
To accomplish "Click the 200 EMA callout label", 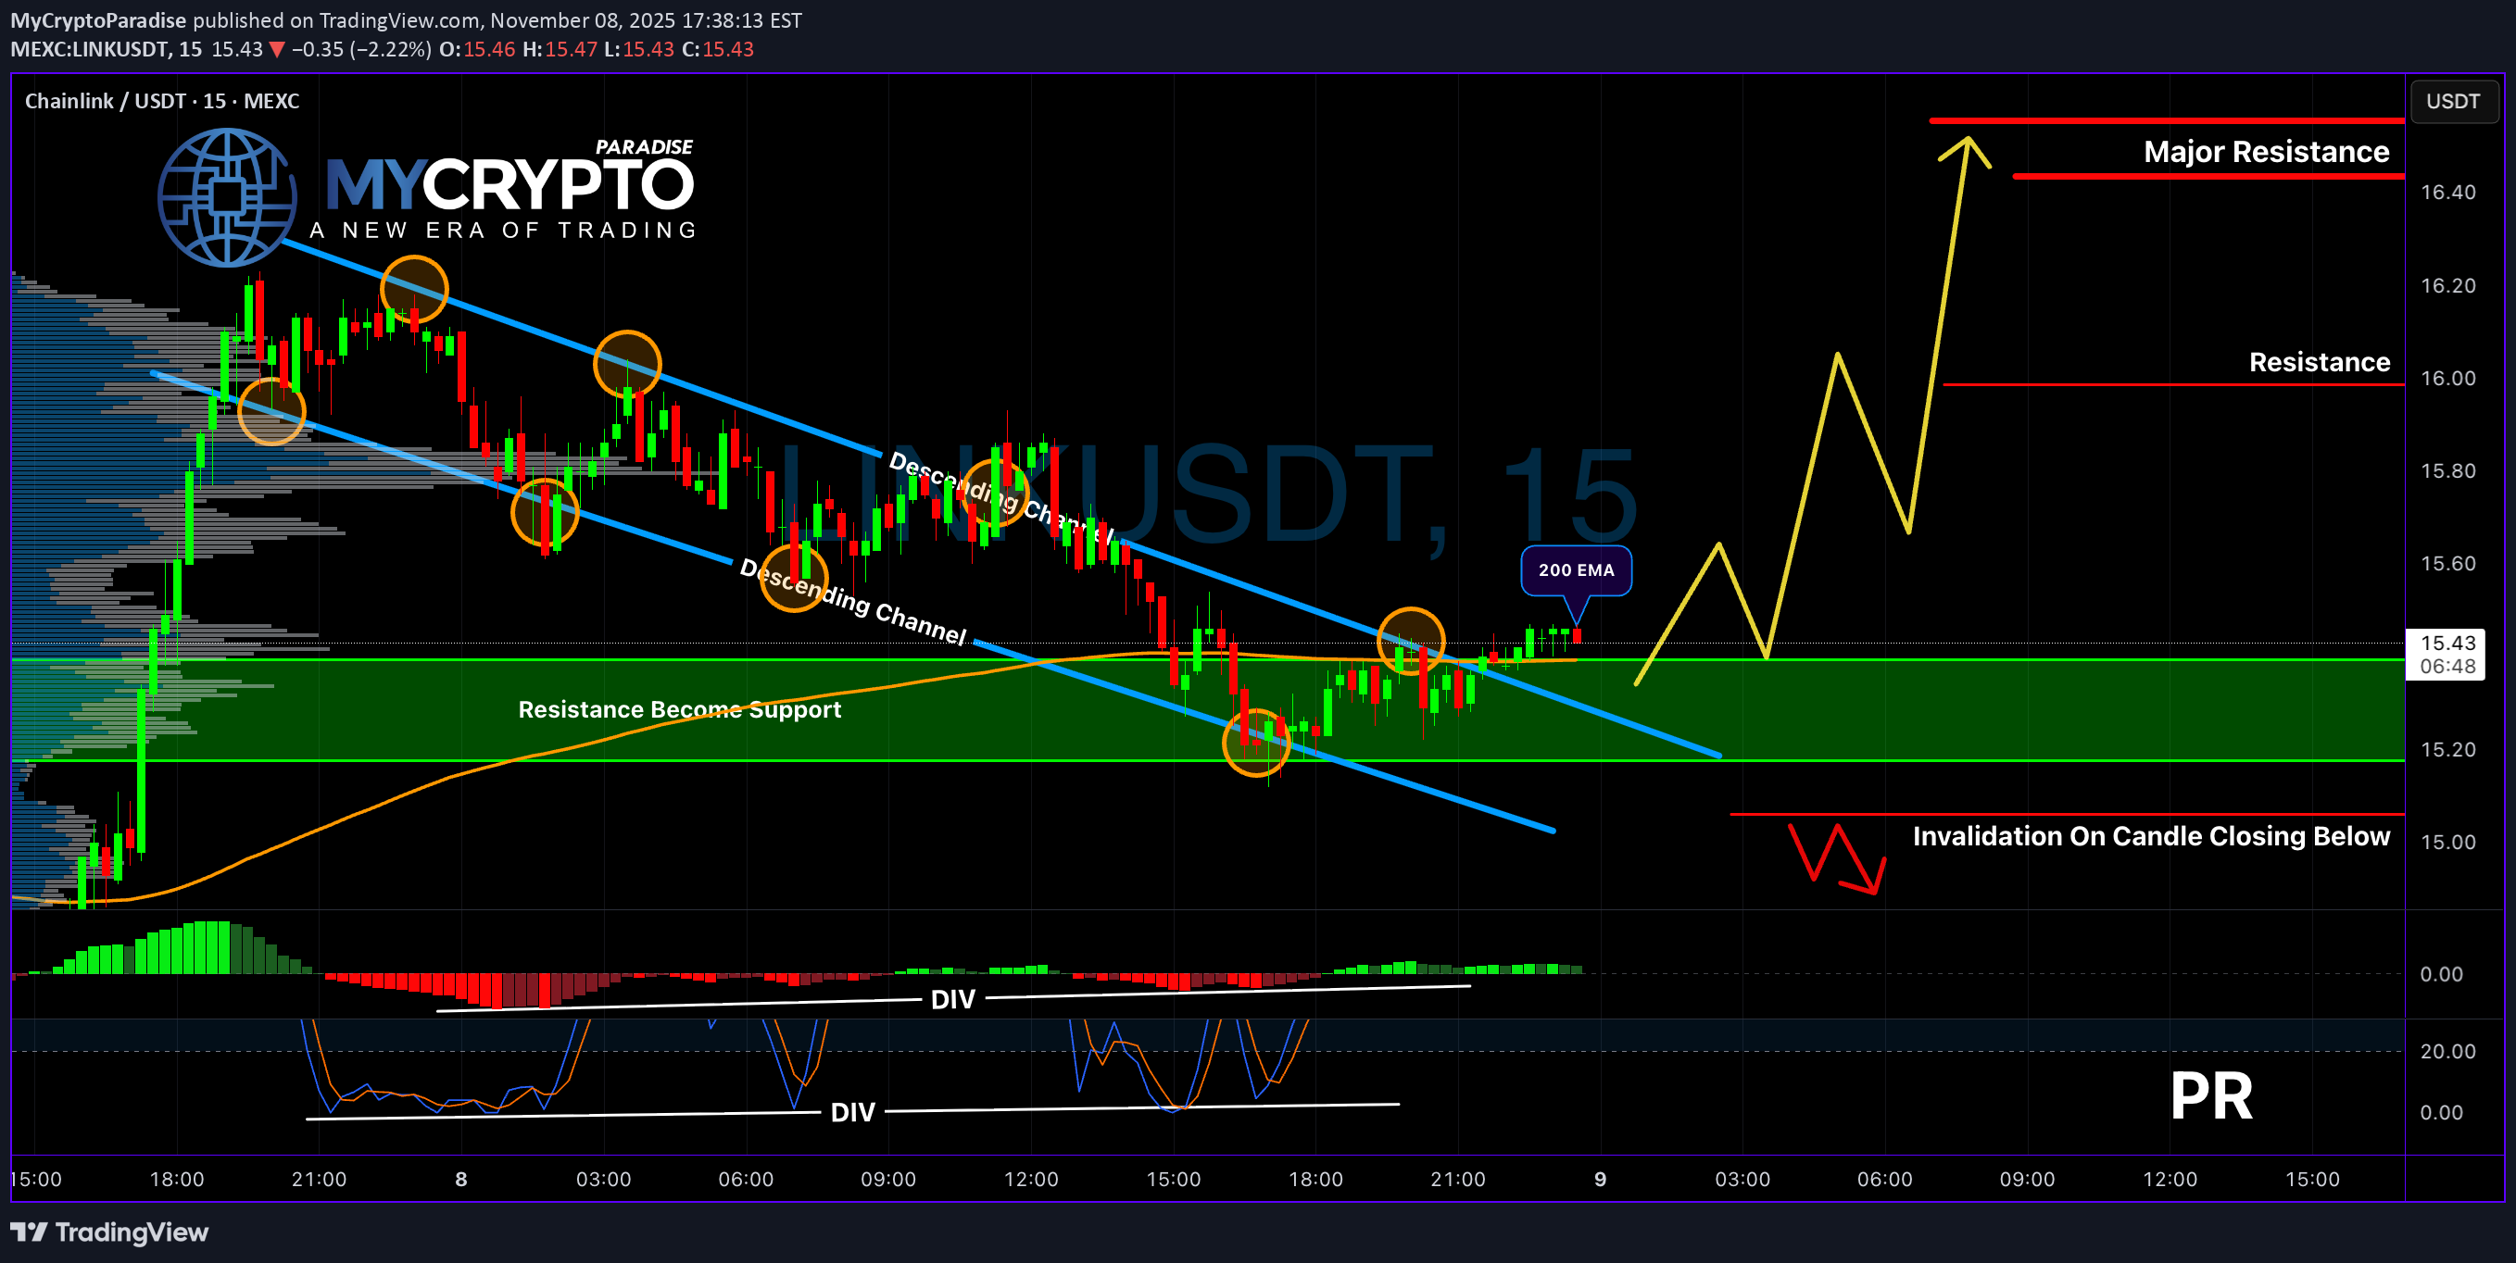I will pyautogui.click(x=1576, y=570).
